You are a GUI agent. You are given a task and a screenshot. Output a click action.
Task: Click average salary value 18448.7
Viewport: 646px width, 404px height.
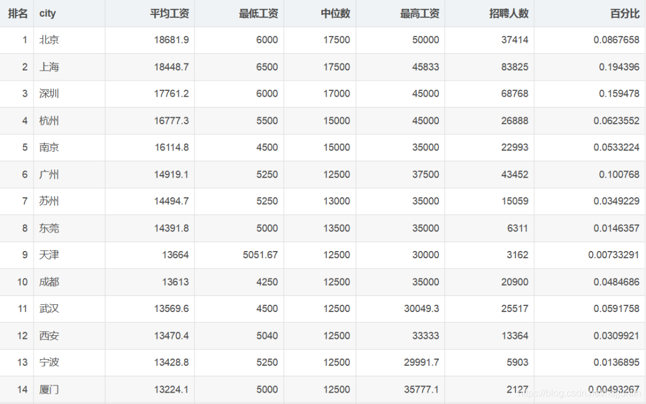[172, 67]
